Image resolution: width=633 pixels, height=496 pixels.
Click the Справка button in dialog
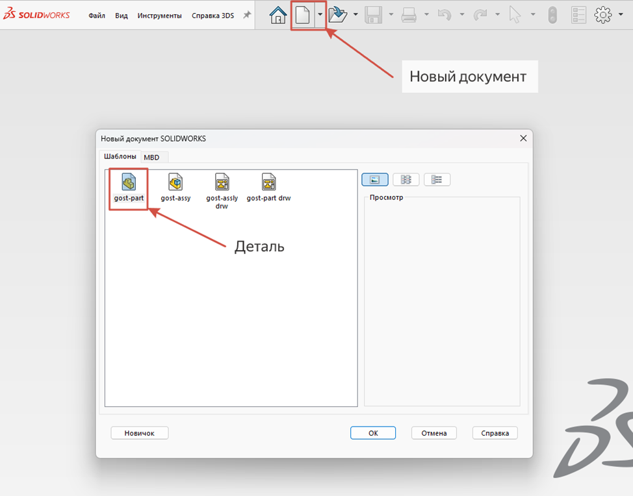tap(495, 433)
